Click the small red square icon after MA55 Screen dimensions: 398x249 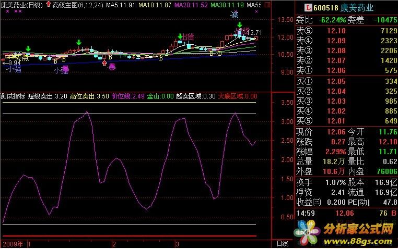click(x=267, y=5)
